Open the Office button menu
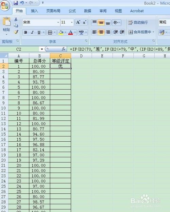The image size is (170, 212). click(x=5, y=5)
